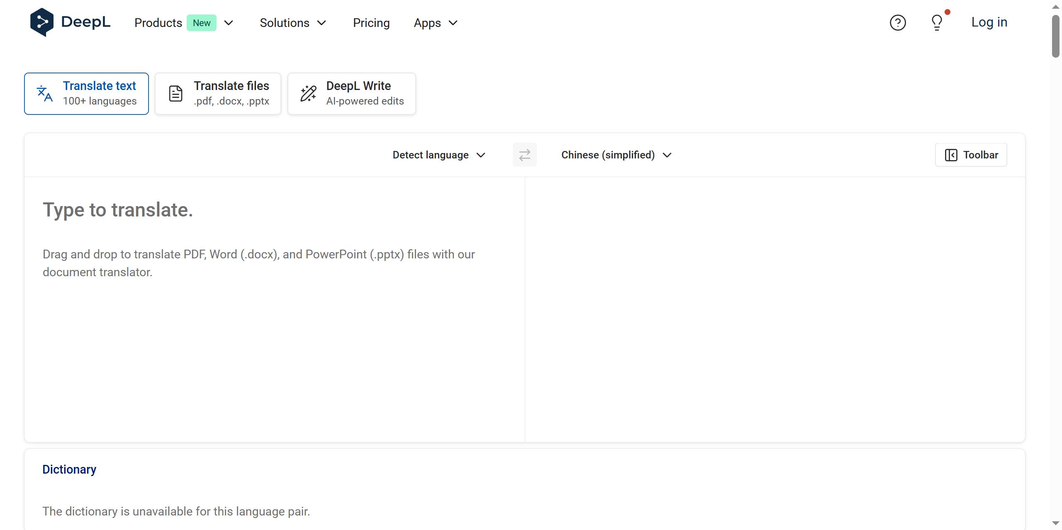1062x530 pixels.
Task: Click the DeepL Write magic pen icon
Action: point(308,94)
